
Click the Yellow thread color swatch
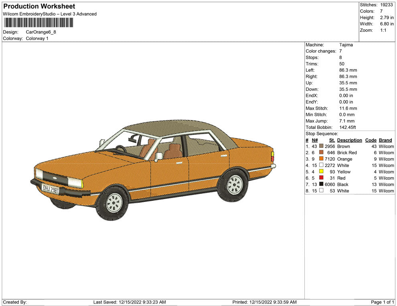[321, 172]
